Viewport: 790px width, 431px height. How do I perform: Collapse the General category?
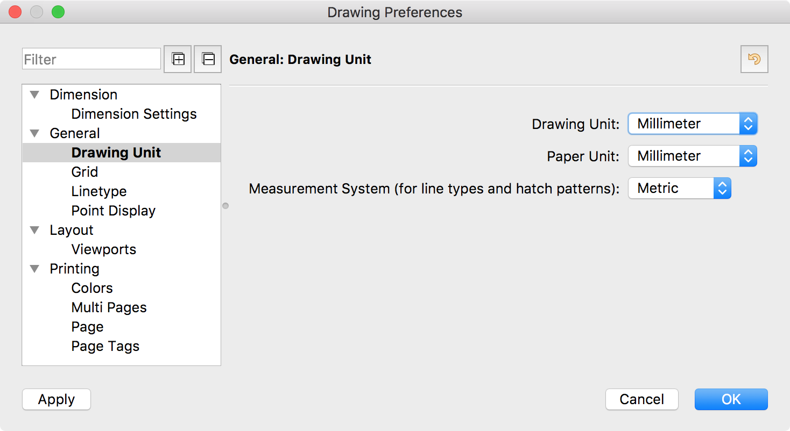pyautogui.click(x=34, y=133)
